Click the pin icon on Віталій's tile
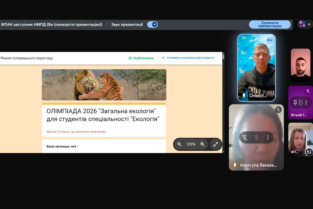 click(x=295, y=102)
